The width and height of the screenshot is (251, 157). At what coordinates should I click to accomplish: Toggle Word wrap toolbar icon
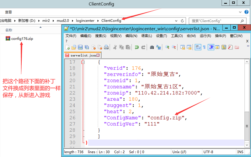(198, 47)
